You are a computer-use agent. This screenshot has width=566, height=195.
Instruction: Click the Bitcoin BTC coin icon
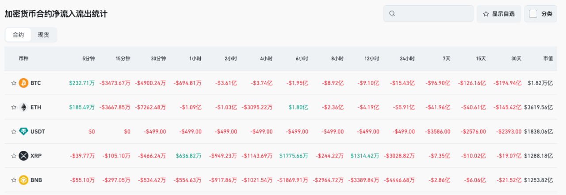coord(23,83)
